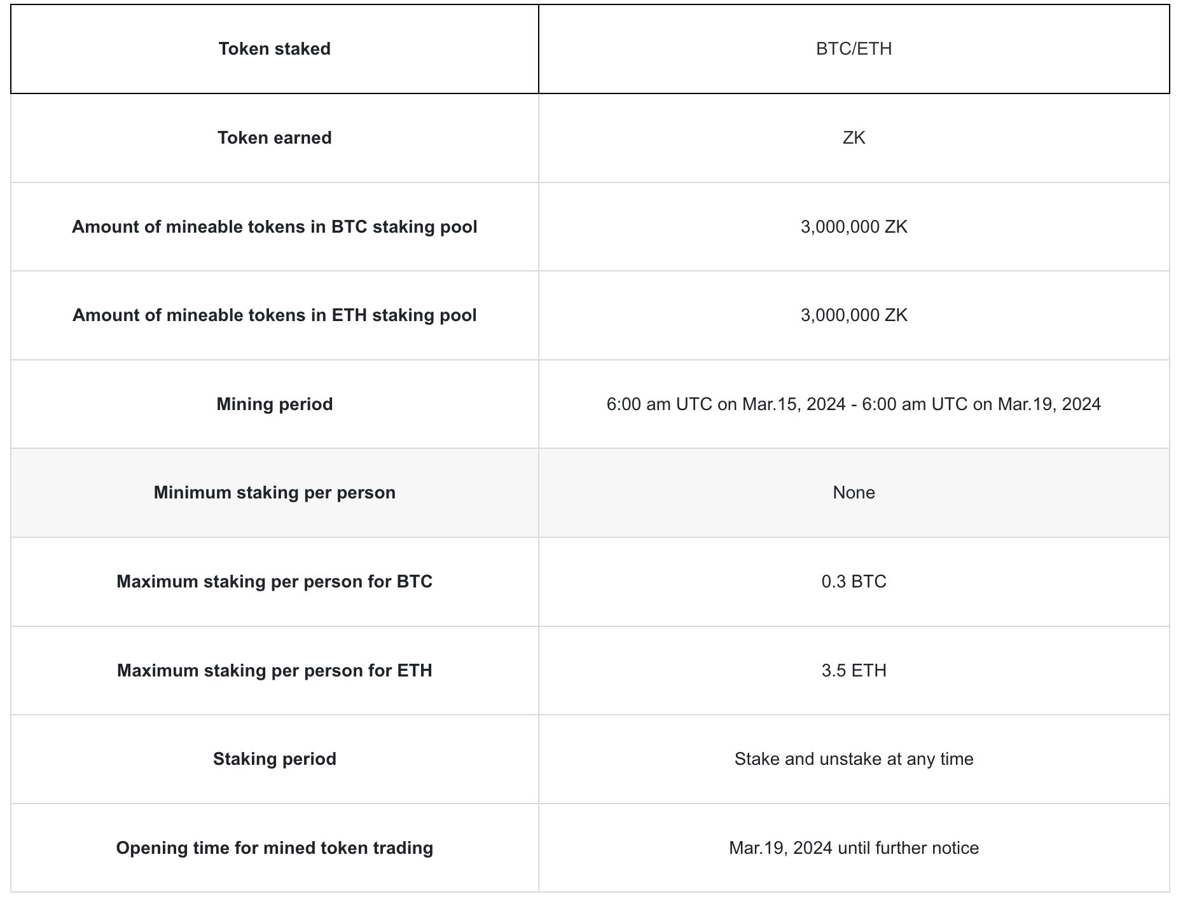Click the "Token staked" header cell
This screenshot has width=1183, height=899.
[x=275, y=49]
